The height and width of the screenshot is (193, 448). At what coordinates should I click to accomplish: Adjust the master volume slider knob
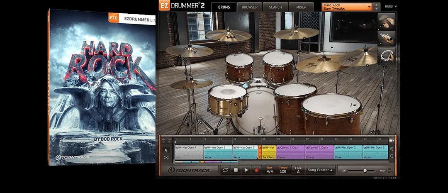coord(365,171)
